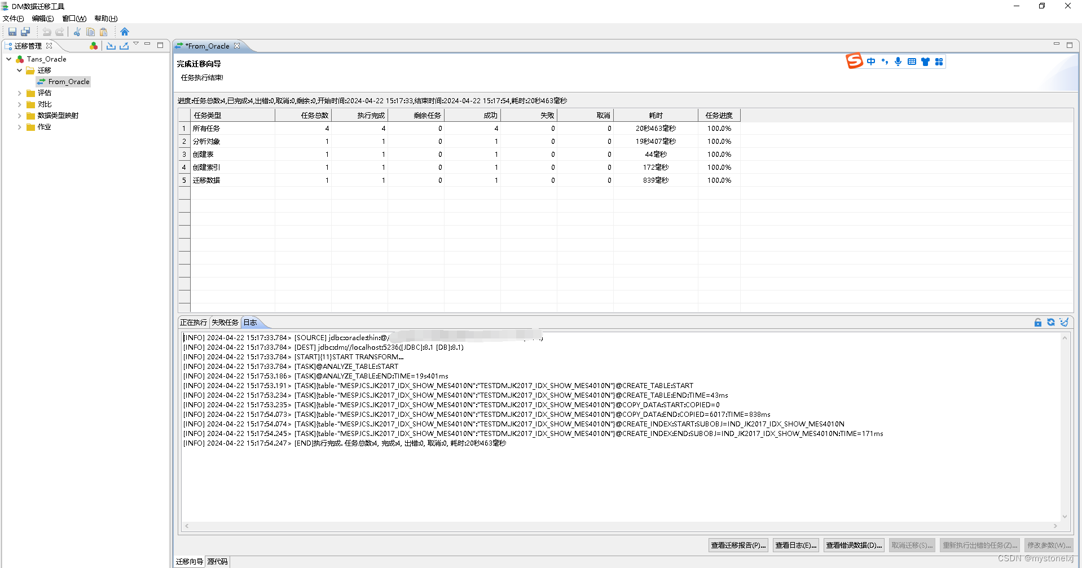Click the Sogou input method logo

pyautogui.click(x=855, y=61)
